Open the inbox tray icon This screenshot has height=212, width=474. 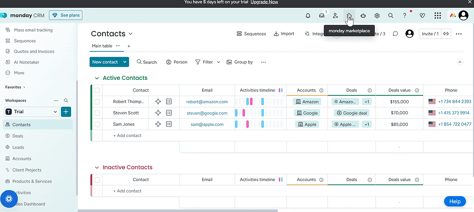(x=322, y=15)
